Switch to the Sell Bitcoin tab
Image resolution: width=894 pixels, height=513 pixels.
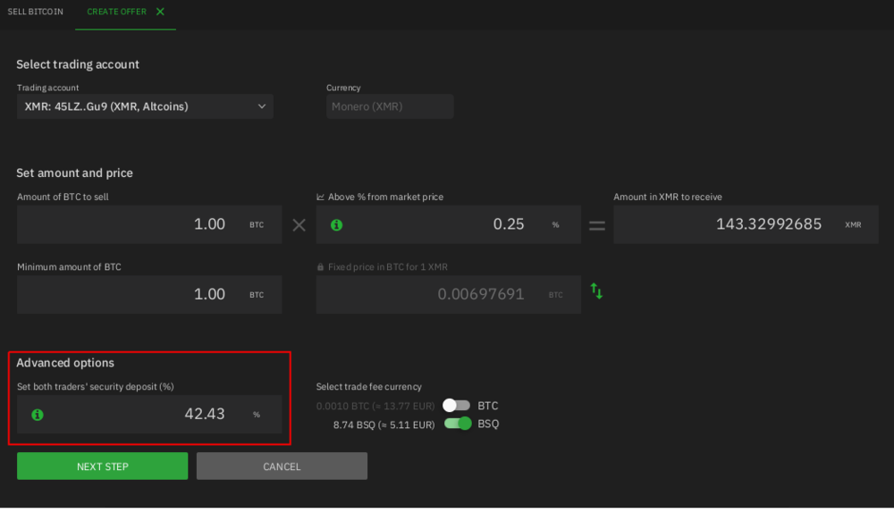(36, 12)
